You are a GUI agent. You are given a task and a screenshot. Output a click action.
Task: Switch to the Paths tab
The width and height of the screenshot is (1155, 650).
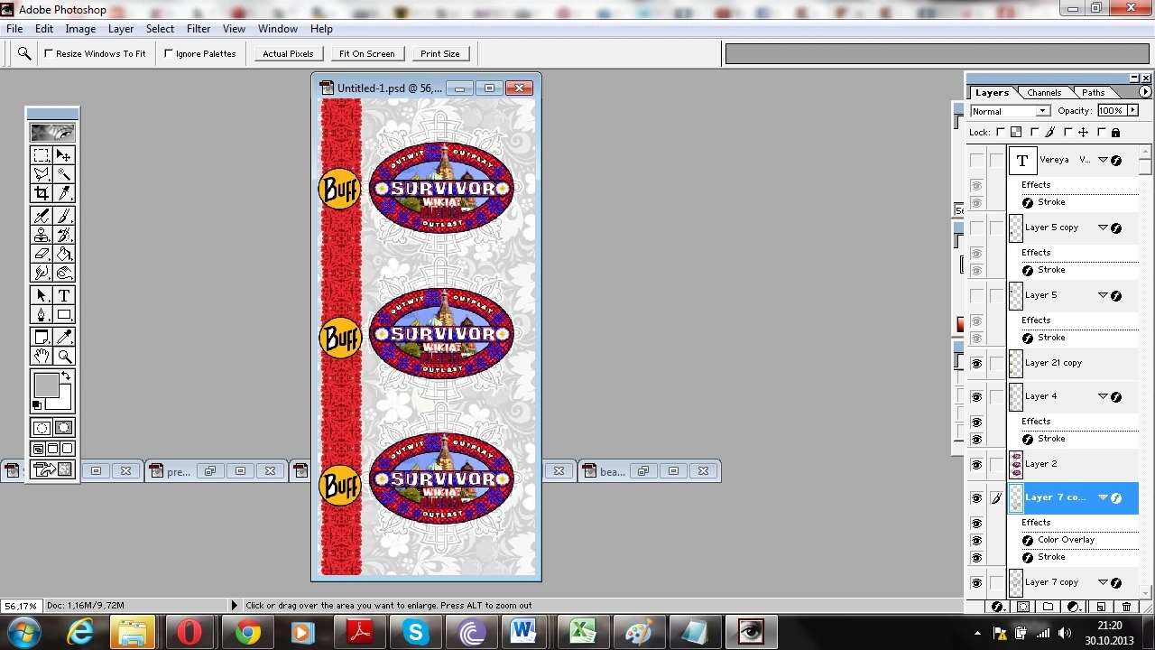click(x=1094, y=93)
